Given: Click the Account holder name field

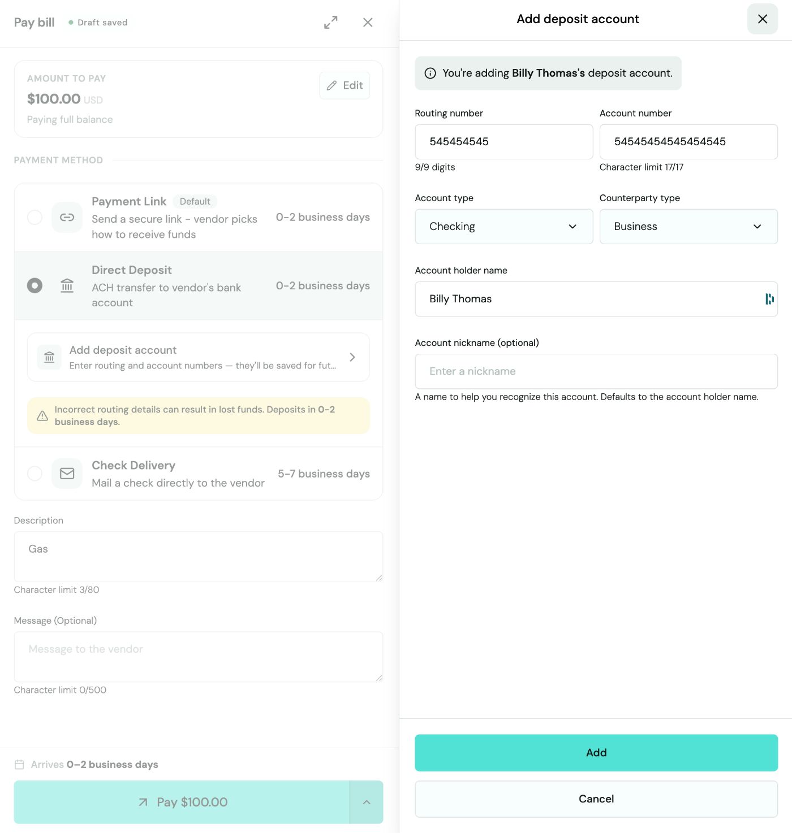Looking at the screenshot, I should pyautogui.click(x=596, y=299).
